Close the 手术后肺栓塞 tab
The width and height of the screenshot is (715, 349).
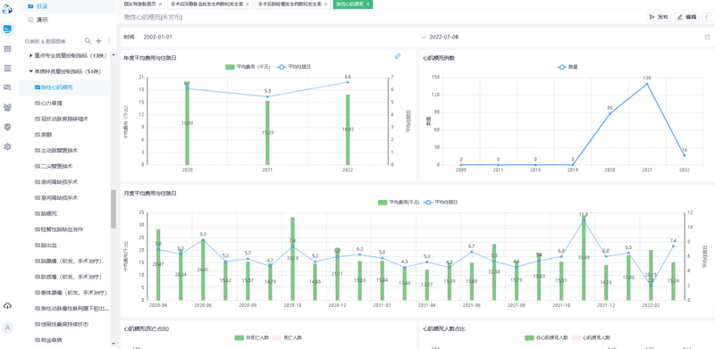[326, 4]
